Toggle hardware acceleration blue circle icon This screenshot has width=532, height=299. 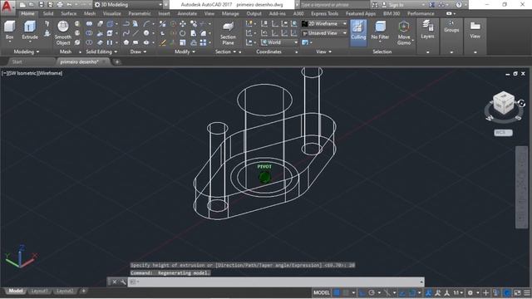pos(507,292)
